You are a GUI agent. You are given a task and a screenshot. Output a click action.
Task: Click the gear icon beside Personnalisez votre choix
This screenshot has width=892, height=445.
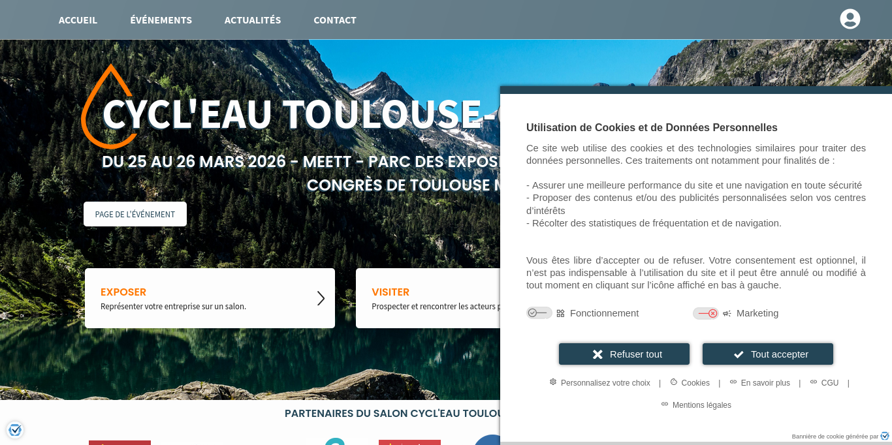point(553,382)
